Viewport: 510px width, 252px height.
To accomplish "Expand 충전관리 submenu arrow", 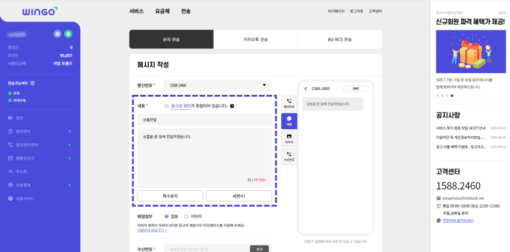I will pos(69,132).
